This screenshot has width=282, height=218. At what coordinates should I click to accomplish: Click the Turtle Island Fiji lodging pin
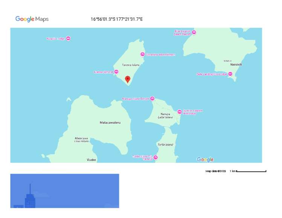coord(155,157)
